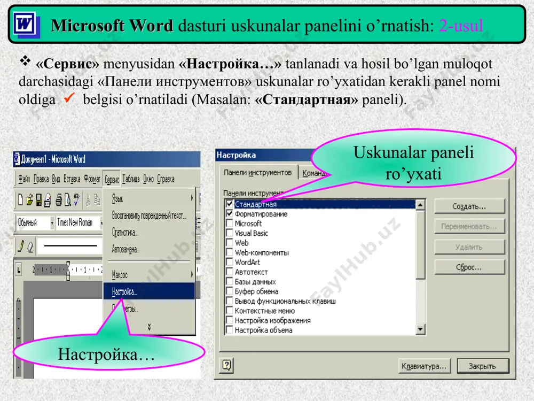This screenshot has height=401, width=534.
Task: Choose Статистика... menu entry
Action: (x=149, y=233)
